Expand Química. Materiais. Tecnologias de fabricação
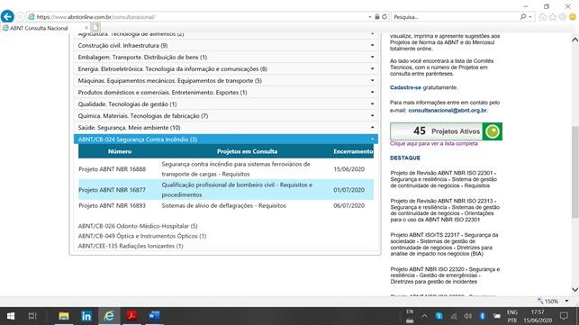This screenshot has width=579, height=325. pyautogui.click(x=226, y=116)
